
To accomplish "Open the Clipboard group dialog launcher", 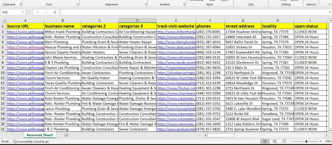I will 21,4.
